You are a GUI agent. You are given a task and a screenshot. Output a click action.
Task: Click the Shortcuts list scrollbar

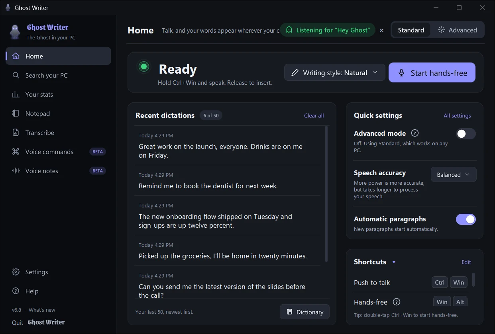[x=473, y=279]
